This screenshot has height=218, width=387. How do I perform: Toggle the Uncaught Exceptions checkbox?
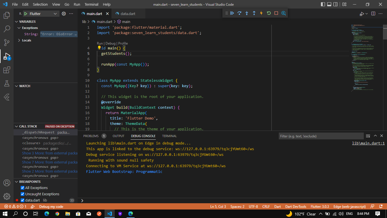pos(23,194)
